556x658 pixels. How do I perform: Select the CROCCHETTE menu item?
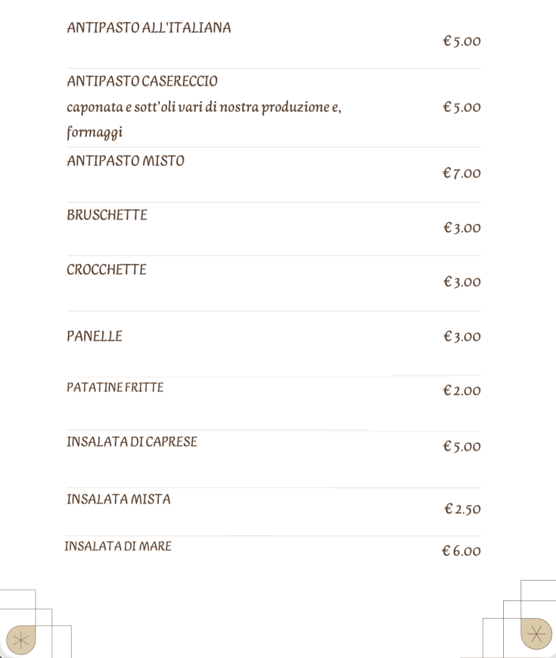point(106,269)
